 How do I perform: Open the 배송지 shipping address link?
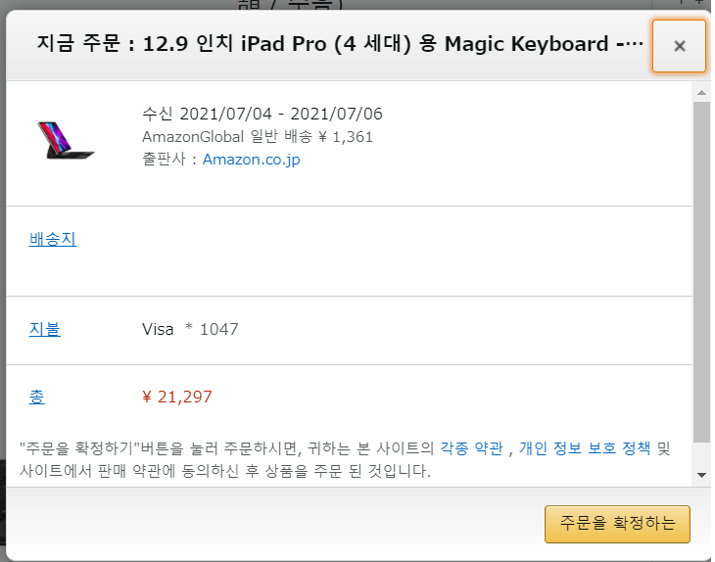coord(53,239)
